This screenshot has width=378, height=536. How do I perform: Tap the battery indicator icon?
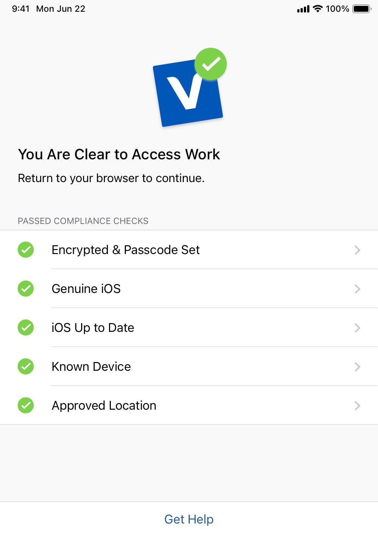click(x=362, y=9)
